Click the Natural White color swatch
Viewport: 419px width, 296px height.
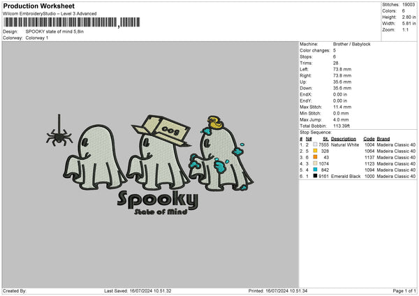tap(316, 145)
